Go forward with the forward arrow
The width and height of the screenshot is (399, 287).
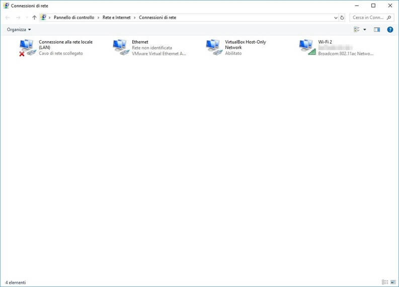tap(18, 18)
